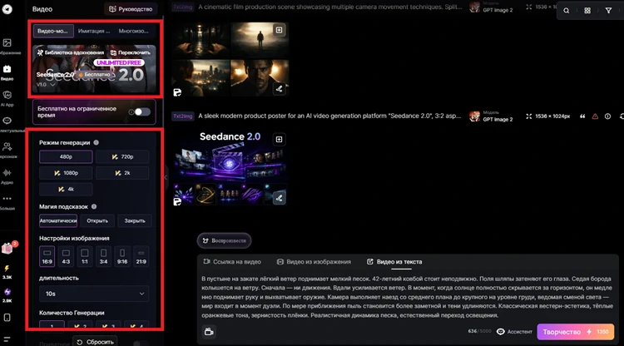Click the warning triangle icon on Seedance poster row
This screenshot has width=624, height=346.
[595, 116]
